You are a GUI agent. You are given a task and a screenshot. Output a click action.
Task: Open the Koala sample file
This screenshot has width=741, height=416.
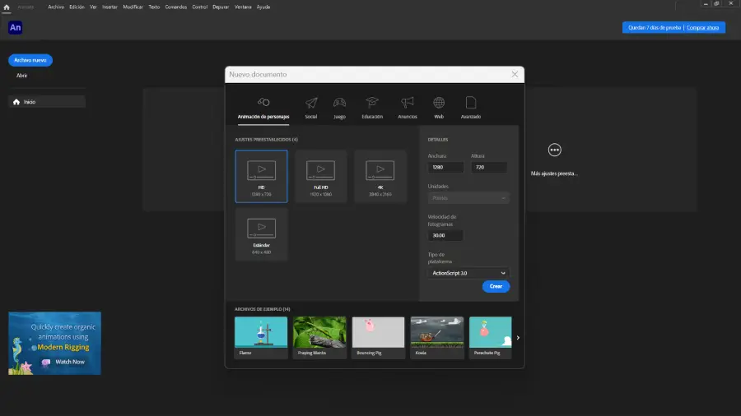click(x=437, y=337)
